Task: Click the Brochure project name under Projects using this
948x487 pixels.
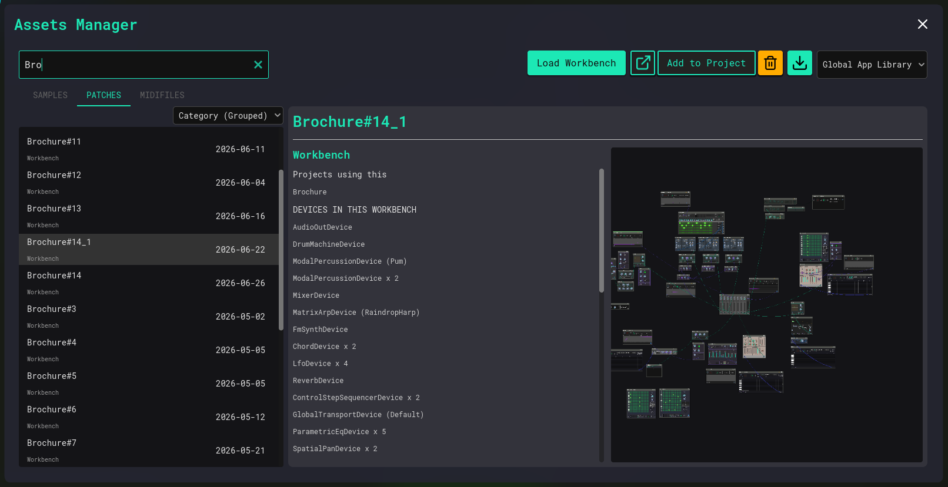Action: tap(310, 192)
